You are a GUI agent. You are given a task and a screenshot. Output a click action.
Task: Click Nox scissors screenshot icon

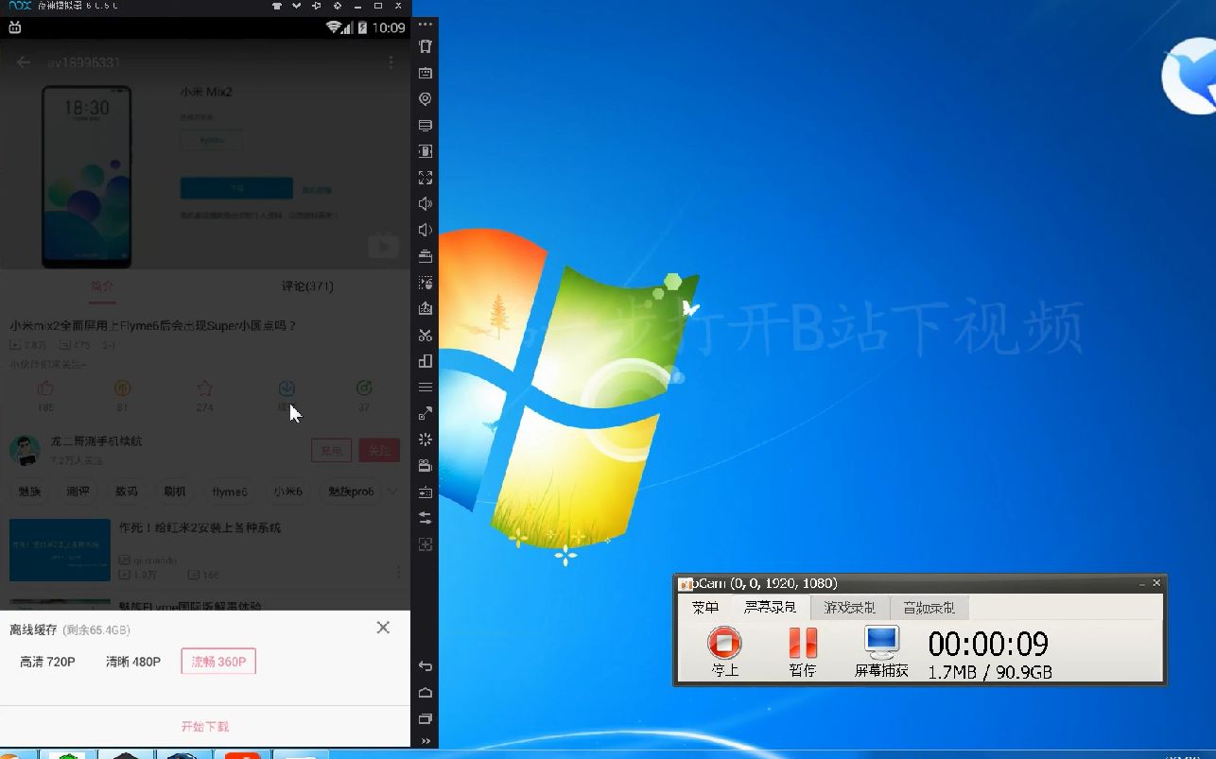pyautogui.click(x=426, y=335)
